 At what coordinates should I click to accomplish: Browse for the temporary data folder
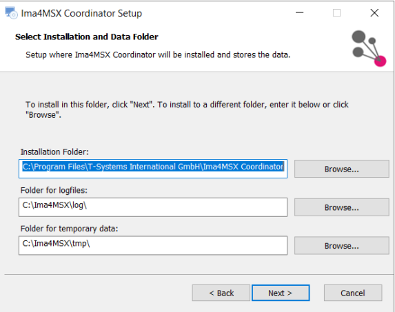click(x=342, y=246)
